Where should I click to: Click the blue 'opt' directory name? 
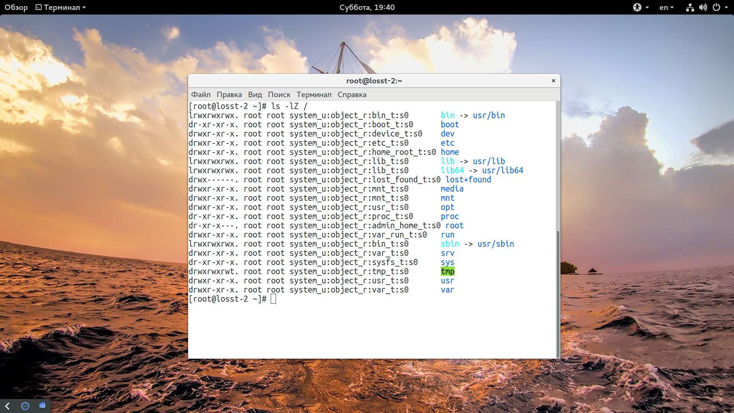(x=448, y=207)
